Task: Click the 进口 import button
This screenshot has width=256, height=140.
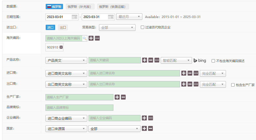Action: [x=50, y=27]
